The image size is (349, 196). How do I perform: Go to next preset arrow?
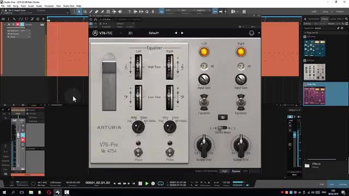(182, 33)
